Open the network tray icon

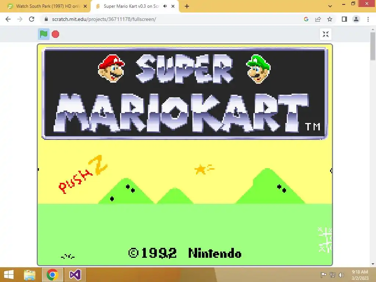point(333,275)
